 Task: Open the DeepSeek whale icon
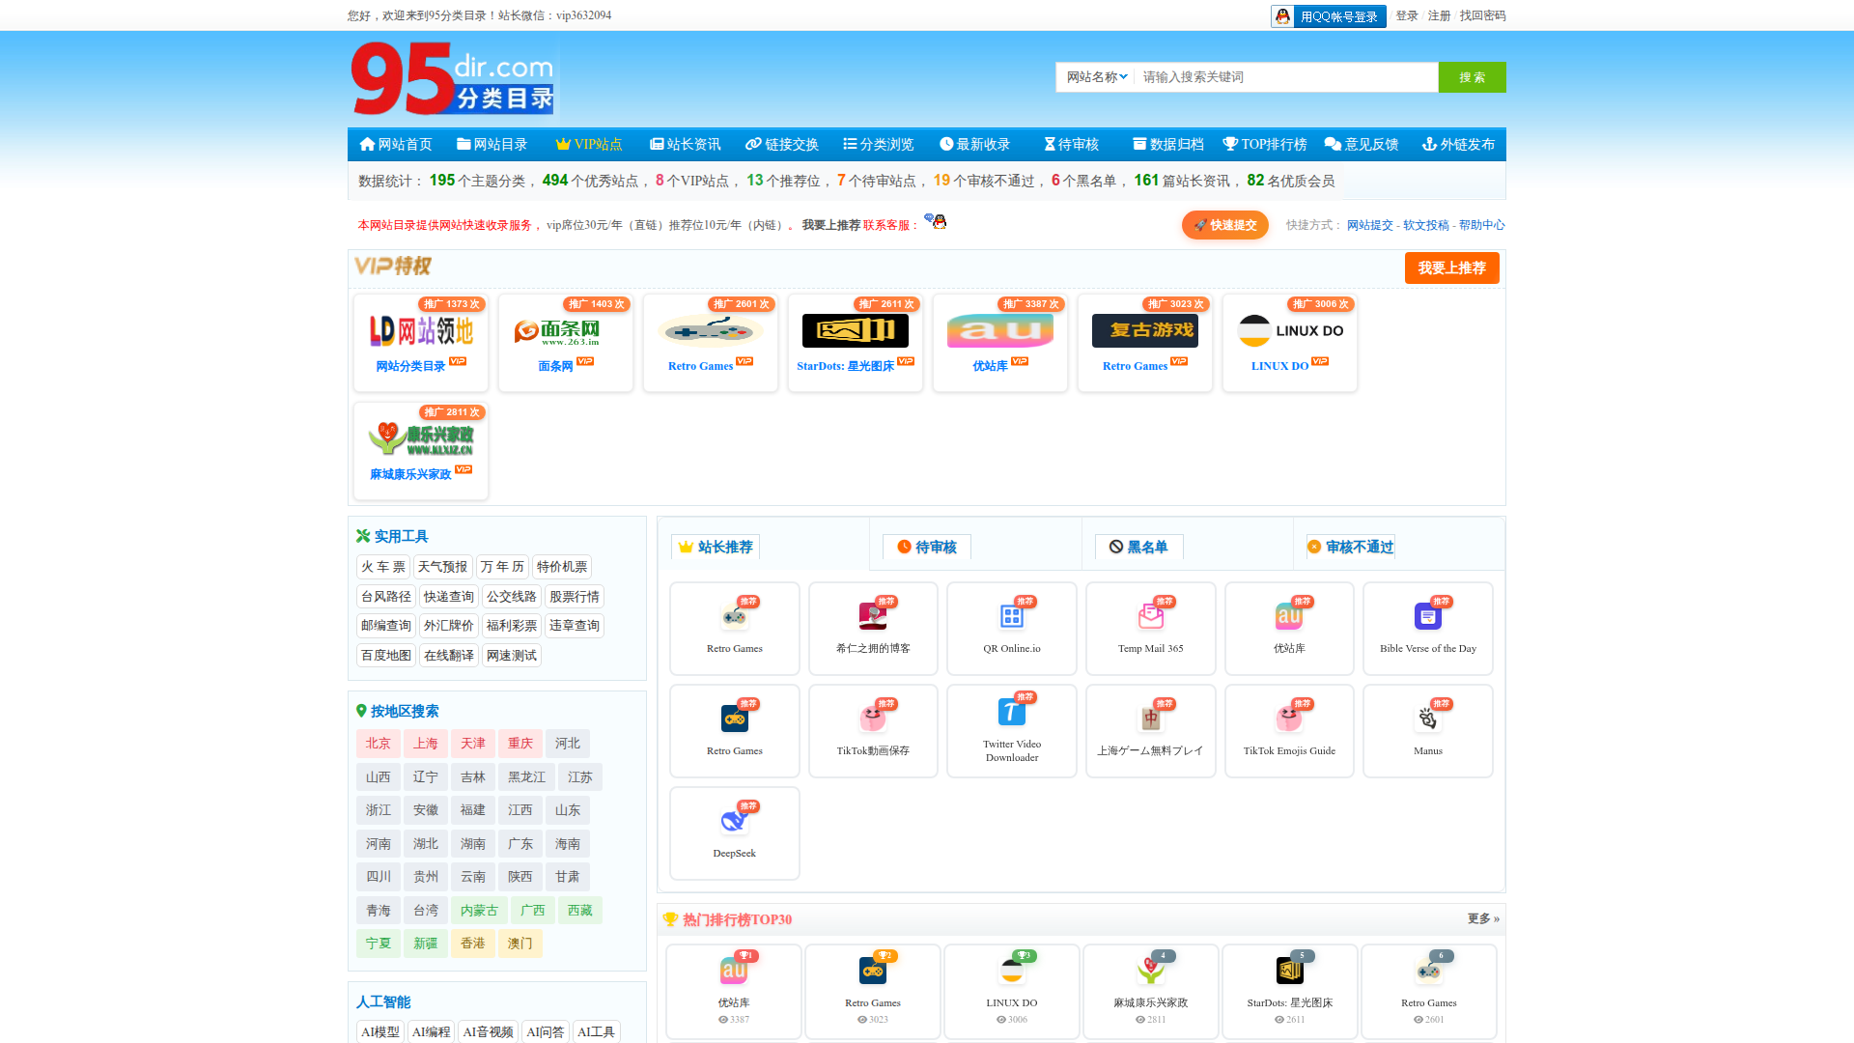click(x=734, y=821)
